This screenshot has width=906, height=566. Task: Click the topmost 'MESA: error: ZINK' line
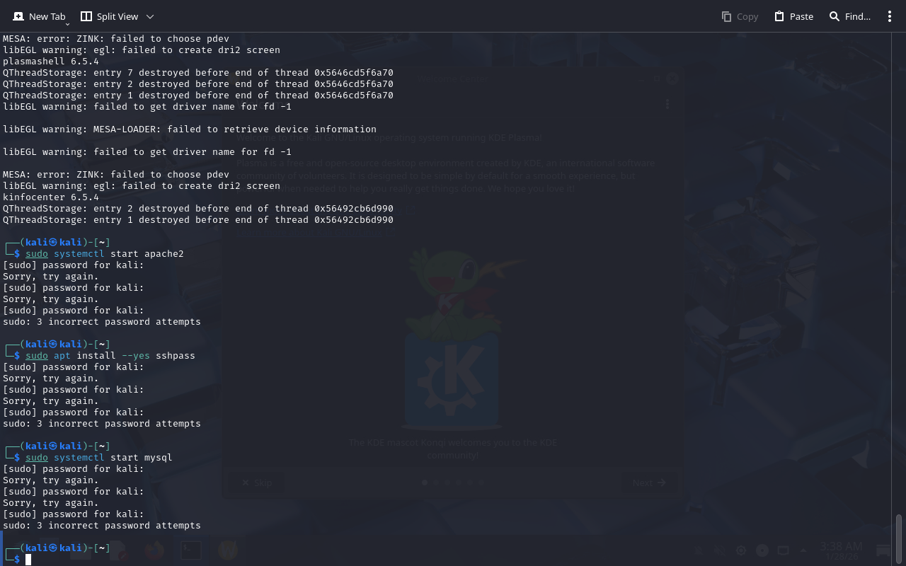click(x=116, y=39)
